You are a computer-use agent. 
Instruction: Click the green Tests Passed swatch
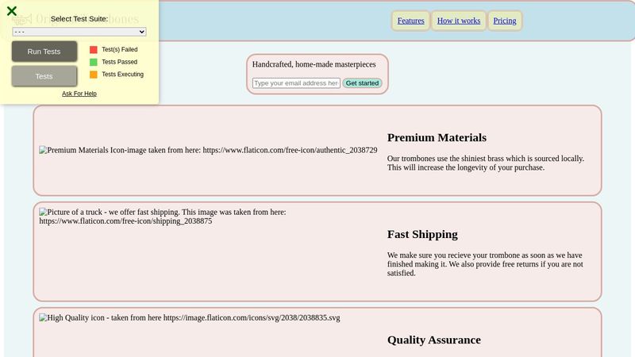(x=94, y=62)
